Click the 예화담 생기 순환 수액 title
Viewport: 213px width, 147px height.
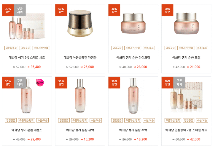[133, 130]
